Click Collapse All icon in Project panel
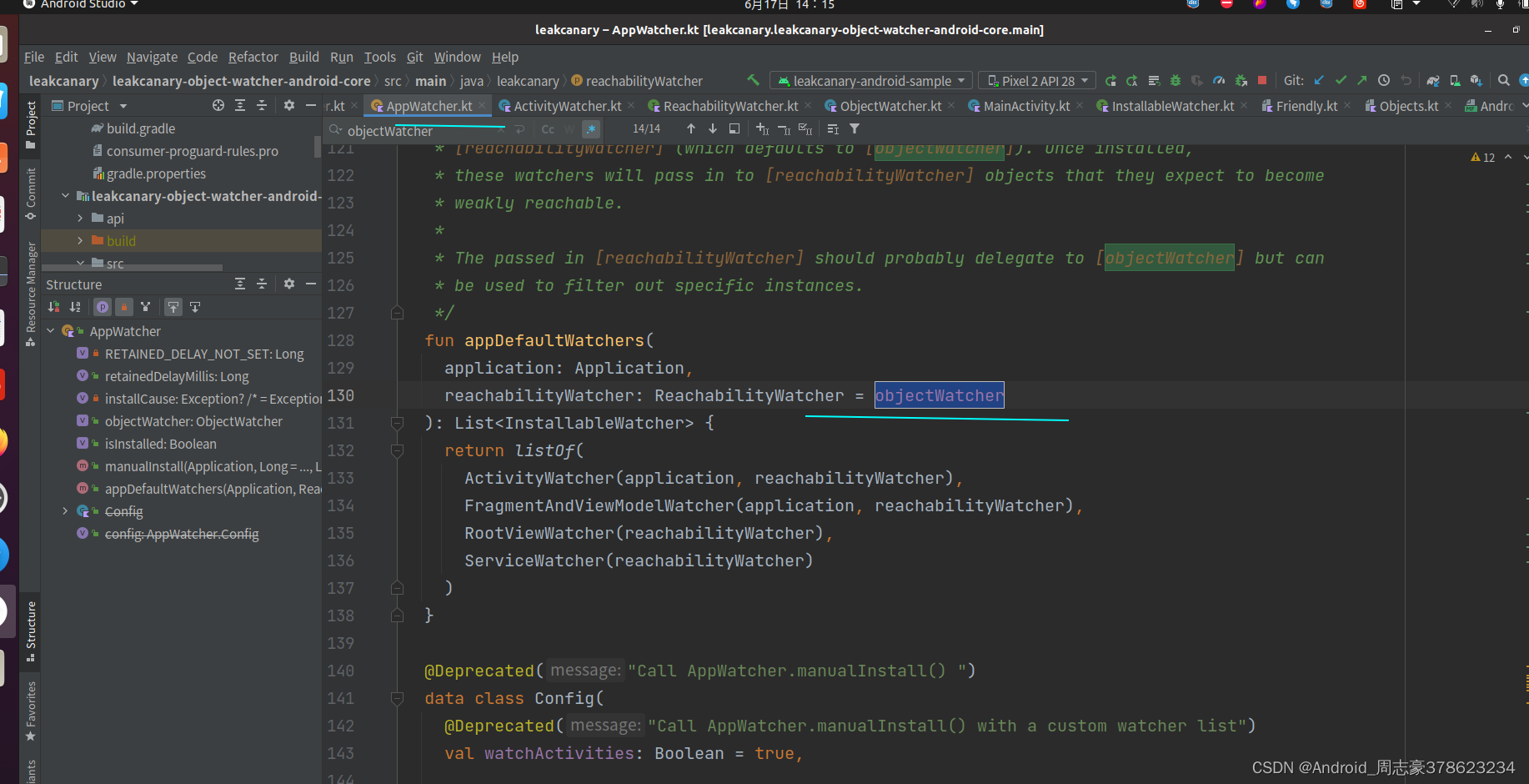 pyautogui.click(x=262, y=105)
